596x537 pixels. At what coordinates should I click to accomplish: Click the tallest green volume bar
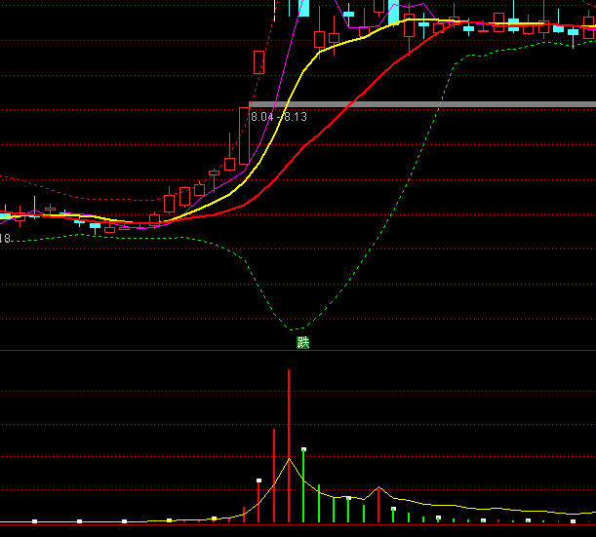click(303, 487)
